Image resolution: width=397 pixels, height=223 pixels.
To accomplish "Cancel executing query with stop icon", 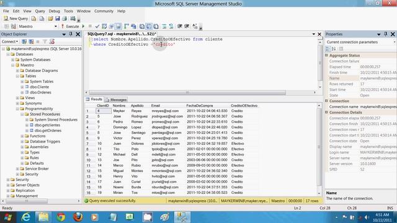I will click(90, 26).
